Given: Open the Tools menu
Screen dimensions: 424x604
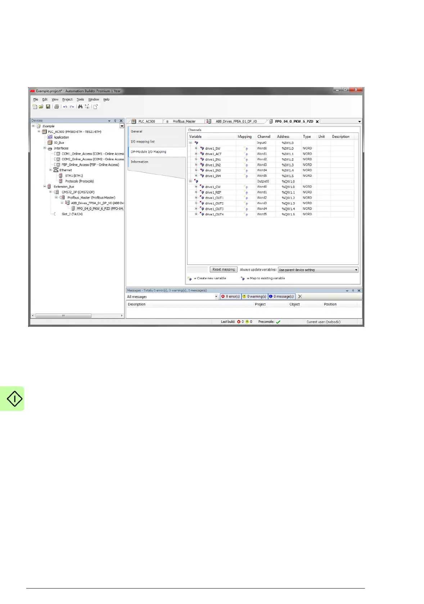Looking at the screenshot, I should click(80, 99).
